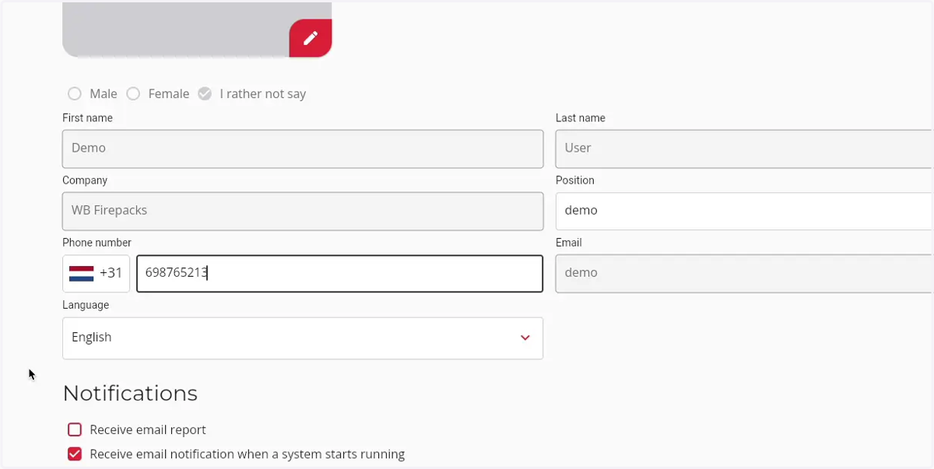This screenshot has width=934, height=469.
Task: Click the Phone number label
Action: 97,243
